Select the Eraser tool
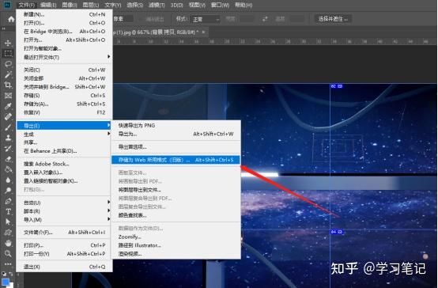The height and width of the screenshot is (288, 438). pyautogui.click(x=8, y=159)
